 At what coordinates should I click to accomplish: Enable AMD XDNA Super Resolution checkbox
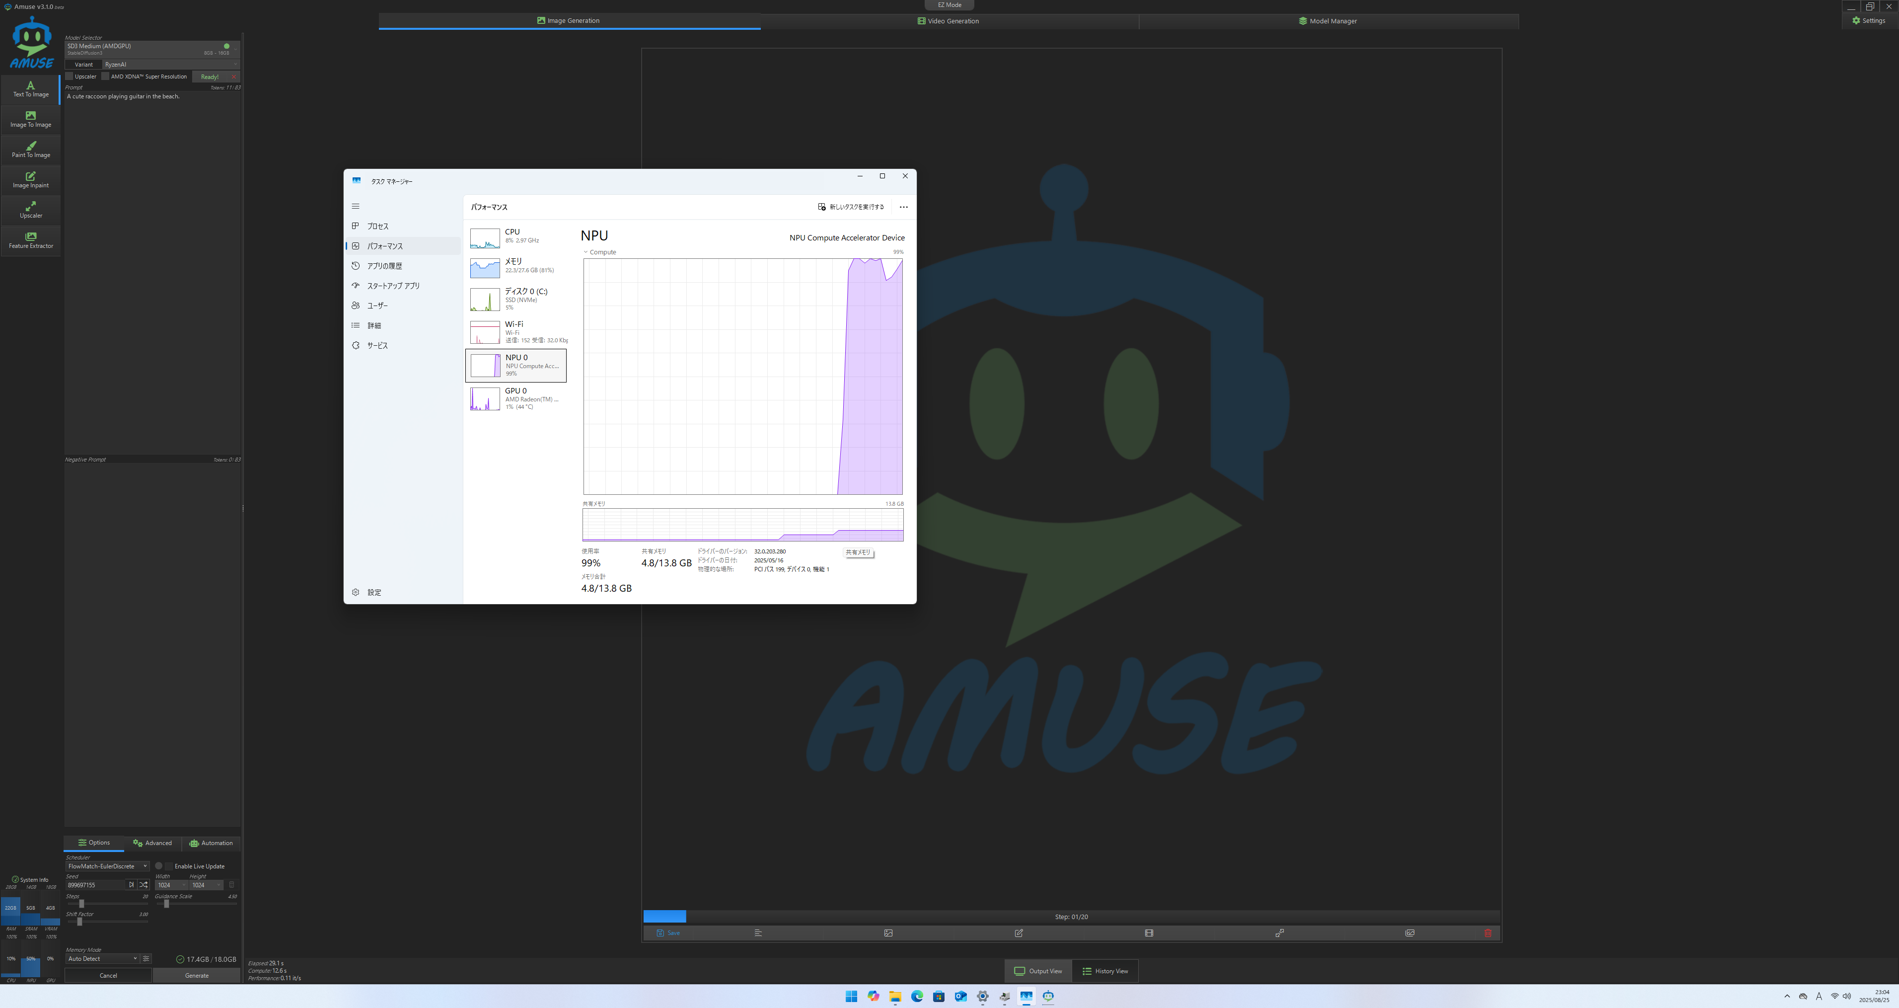tap(105, 77)
